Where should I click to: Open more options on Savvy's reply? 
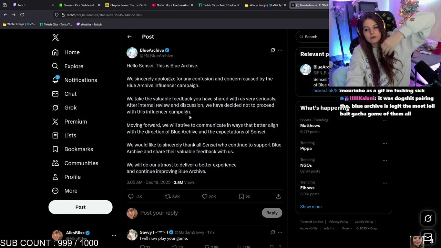(x=280, y=232)
